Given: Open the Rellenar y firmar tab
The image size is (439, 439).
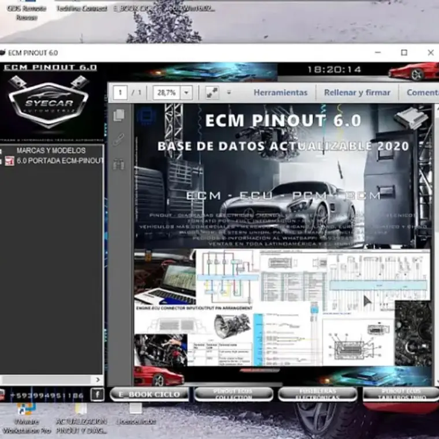Looking at the screenshot, I should coord(357,92).
